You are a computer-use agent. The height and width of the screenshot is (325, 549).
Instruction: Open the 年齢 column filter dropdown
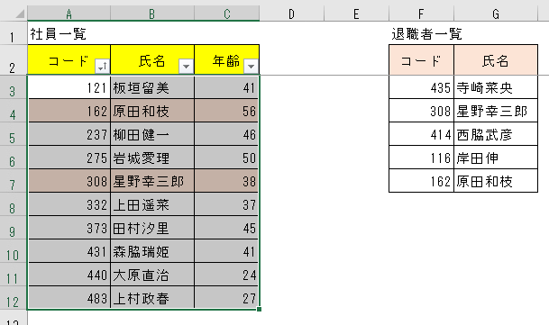[x=251, y=66]
